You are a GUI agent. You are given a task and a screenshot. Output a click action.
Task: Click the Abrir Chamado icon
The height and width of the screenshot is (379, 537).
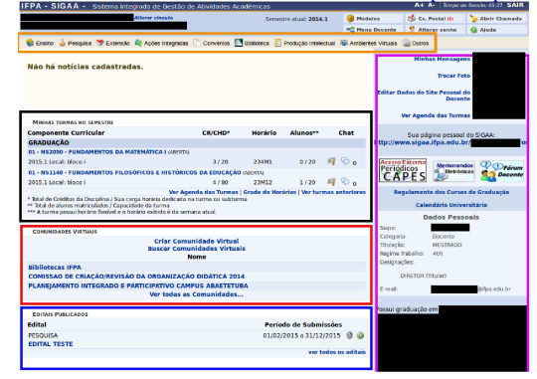[x=473, y=19]
